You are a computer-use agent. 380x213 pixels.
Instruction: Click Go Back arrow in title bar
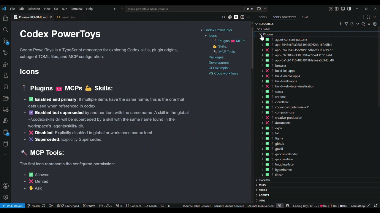pyautogui.click(x=115, y=9)
